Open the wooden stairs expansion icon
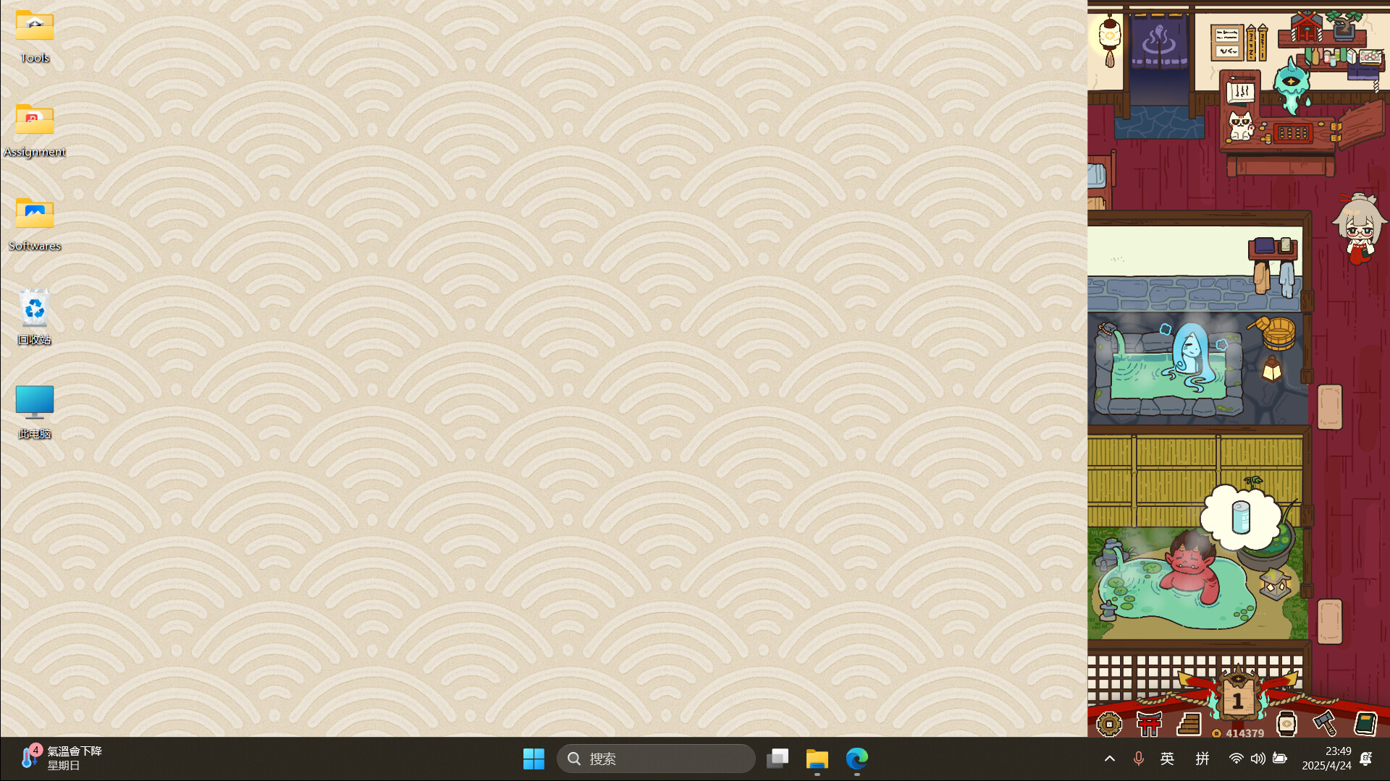This screenshot has height=781, width=1390. pos(1189,723)
